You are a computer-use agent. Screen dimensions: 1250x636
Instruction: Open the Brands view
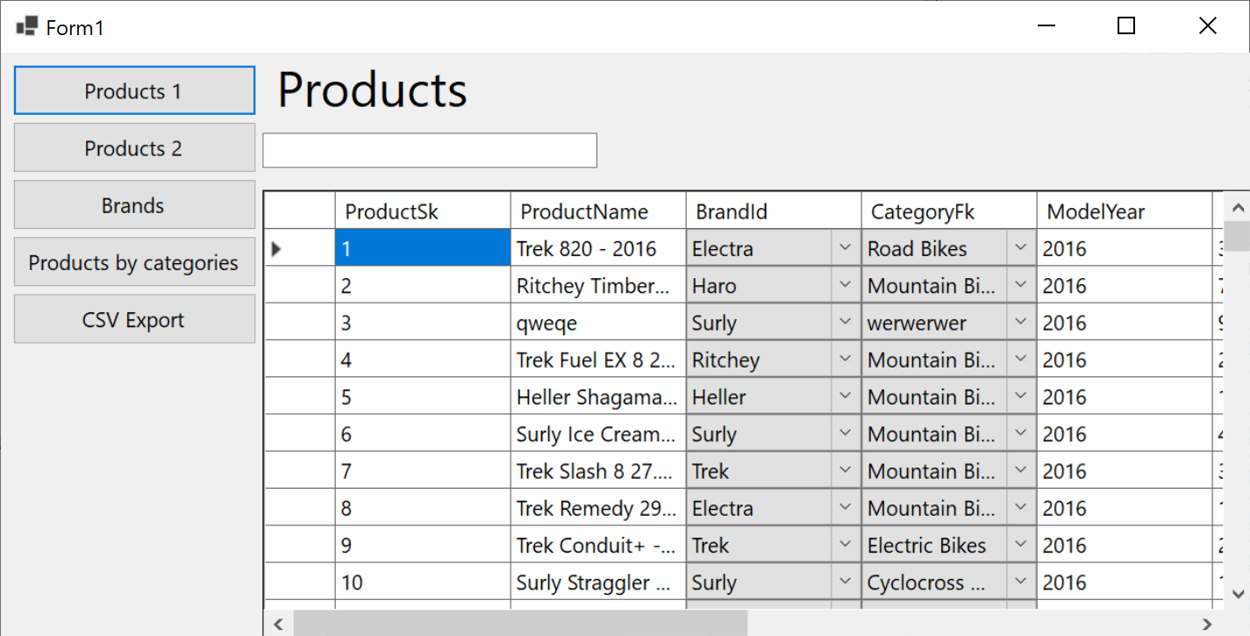coord(134,205)
